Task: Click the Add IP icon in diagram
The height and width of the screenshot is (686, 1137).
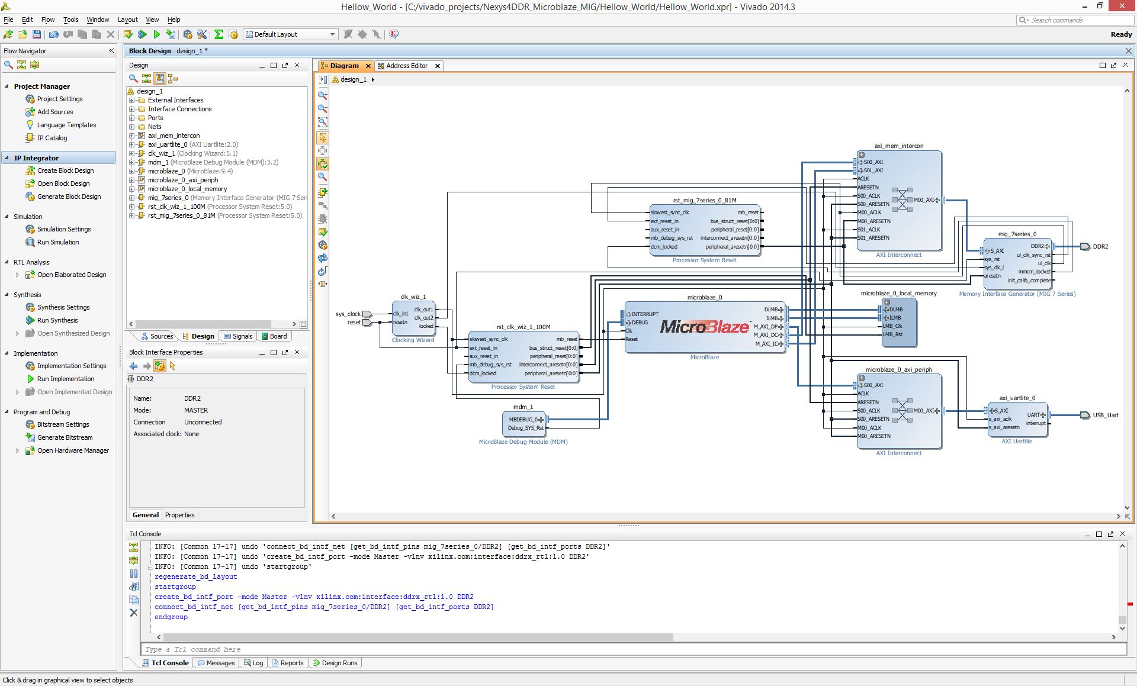Action: click(x=323, y=192)
